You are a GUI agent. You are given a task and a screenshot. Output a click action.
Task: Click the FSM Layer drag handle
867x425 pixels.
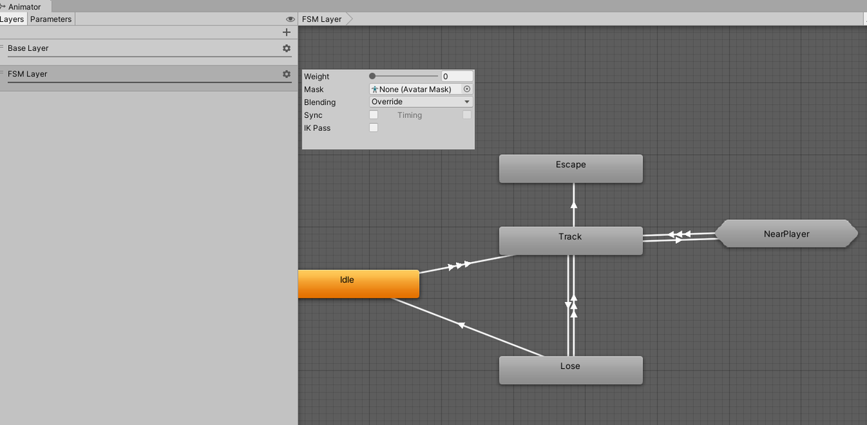(1, 71)
